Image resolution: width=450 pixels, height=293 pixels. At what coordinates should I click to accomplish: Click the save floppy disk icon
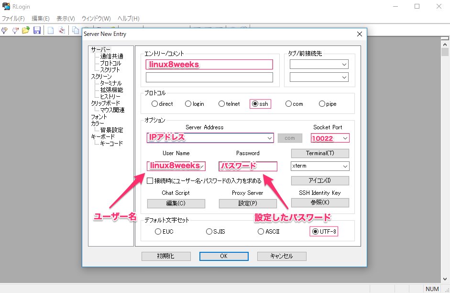[37, 30]
